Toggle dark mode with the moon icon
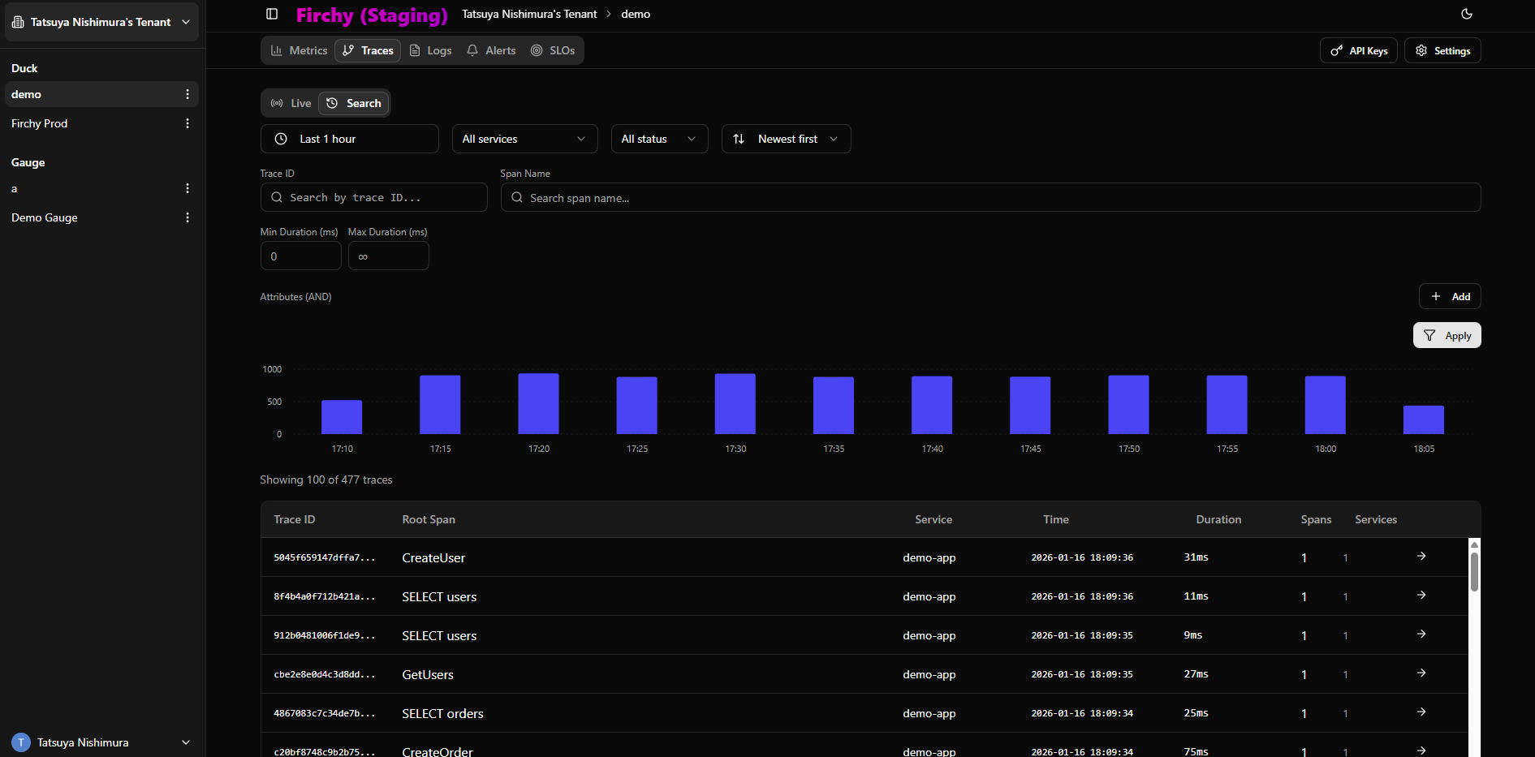The height and width of the screenshot is (757, 1535). (x=1466, y=14)
